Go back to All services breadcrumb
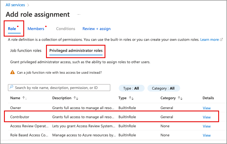Viewport: 227px width, 144px height. click(15, 5)
